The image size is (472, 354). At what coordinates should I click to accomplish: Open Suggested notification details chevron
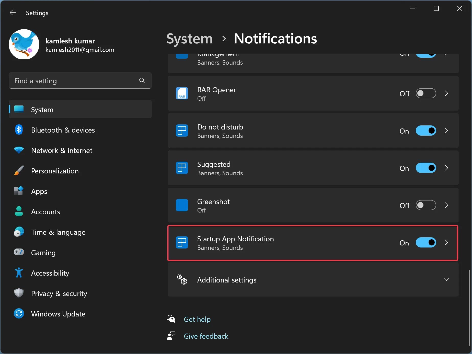(x=446, y=168)
